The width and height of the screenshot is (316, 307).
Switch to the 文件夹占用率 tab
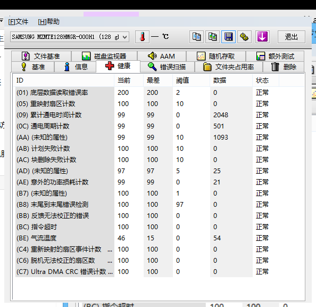(x=229, y=67)
